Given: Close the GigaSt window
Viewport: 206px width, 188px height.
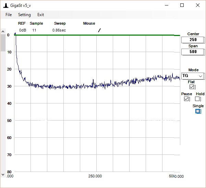Looking at the screenshot, I should tap(198, 5).
